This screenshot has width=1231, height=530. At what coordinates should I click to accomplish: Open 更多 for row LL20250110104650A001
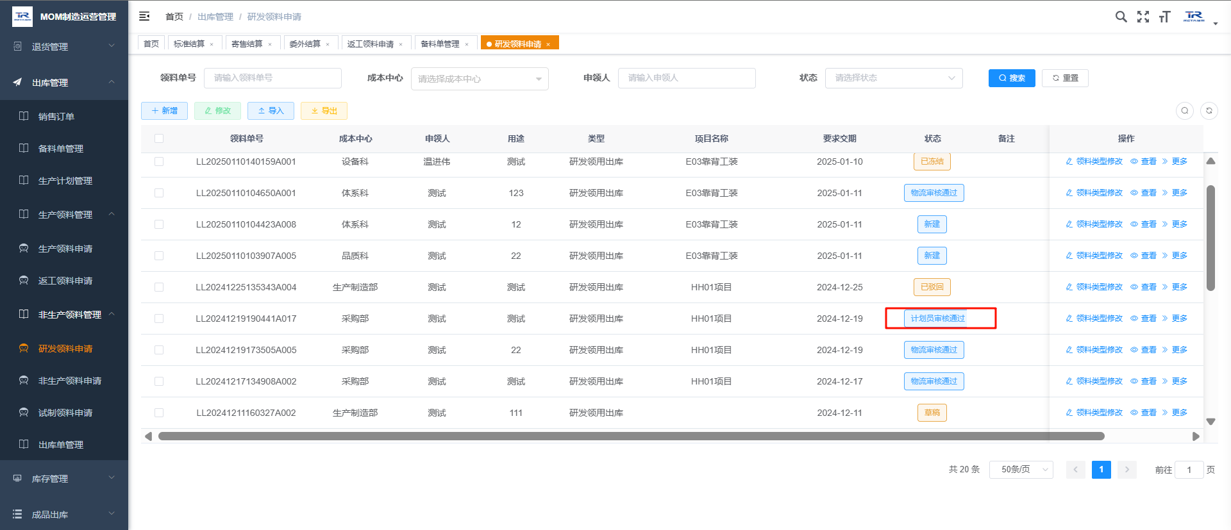pyautogui.click(x=1175, y=193)
